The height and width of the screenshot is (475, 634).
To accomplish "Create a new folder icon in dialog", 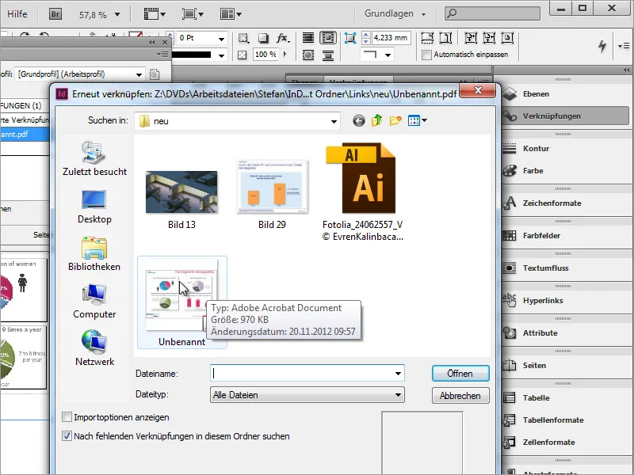I will (x=395, y=120).
